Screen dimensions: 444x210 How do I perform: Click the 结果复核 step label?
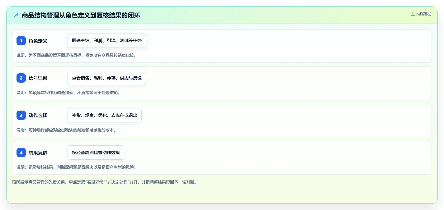38,153
